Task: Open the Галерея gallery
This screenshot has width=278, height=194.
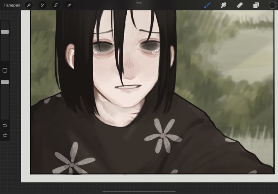Action: (12, 5)
